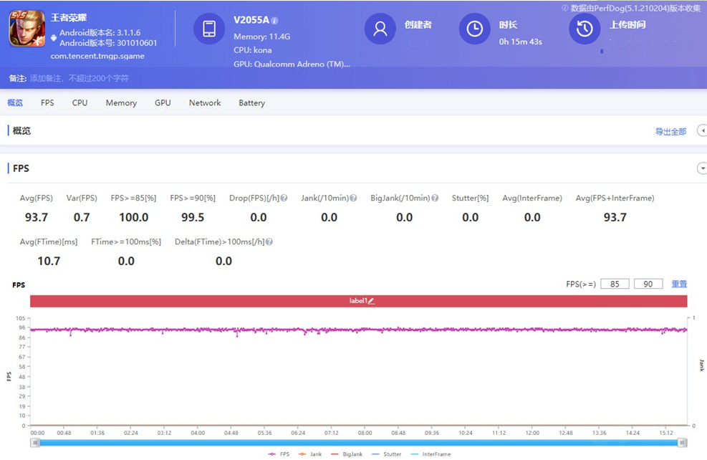Click the GPU: Qualcomm Adreno text
The width and height of the screenshot is (707, 460).
pos(292,64)
